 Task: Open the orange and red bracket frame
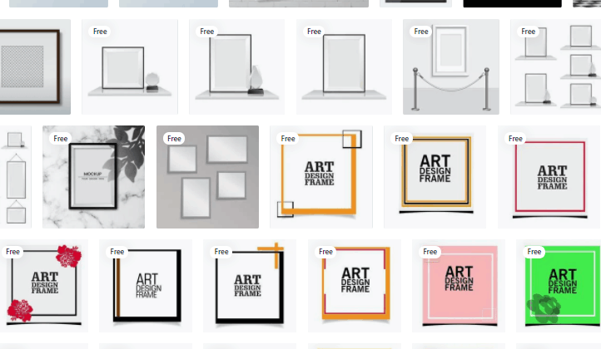coord(355,286)
